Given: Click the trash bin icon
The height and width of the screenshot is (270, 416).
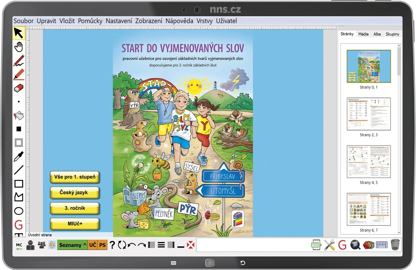Looking at the screenshot, I should (x=395, y=245).
